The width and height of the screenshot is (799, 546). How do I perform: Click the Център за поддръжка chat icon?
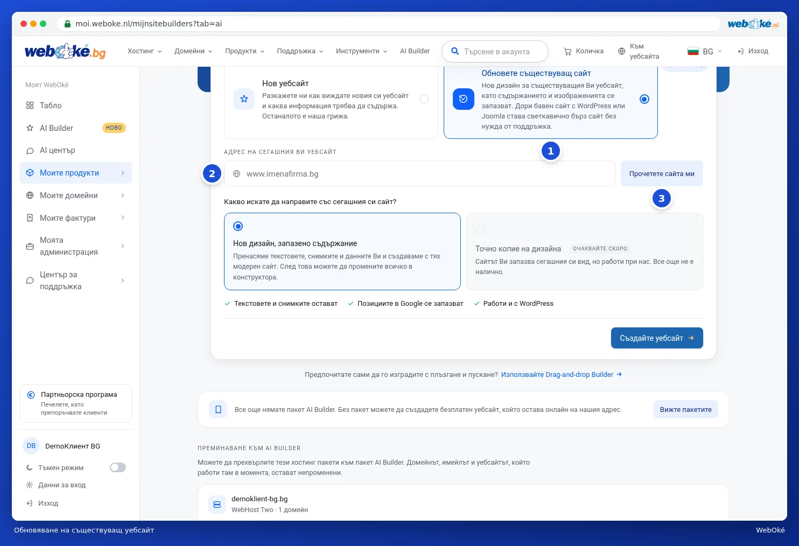(x=30, y=281)
